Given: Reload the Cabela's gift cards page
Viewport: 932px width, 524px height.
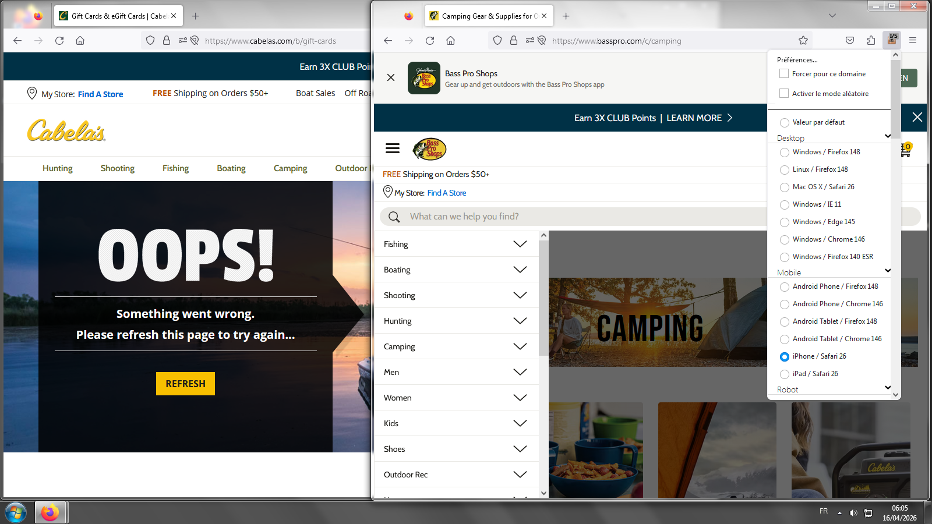Looking at the screenshot, I should (59, 40).
